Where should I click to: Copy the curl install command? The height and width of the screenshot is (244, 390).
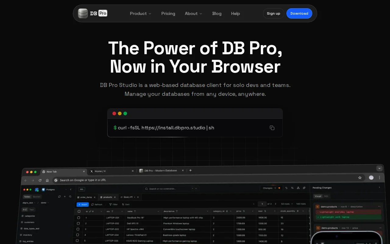(x=272, y=128)
